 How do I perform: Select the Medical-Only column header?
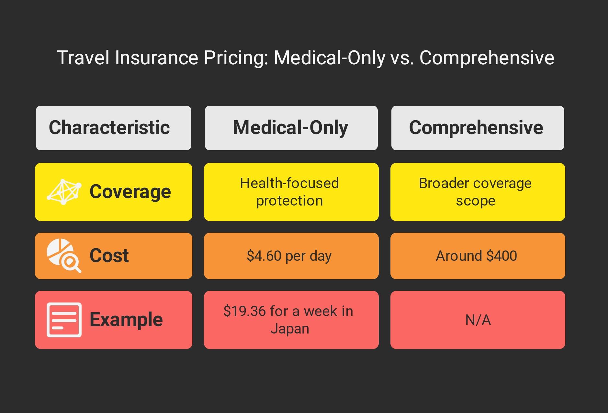point(291,128)
